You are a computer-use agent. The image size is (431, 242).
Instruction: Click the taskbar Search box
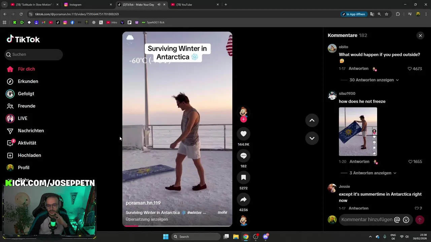pos(196,237)
